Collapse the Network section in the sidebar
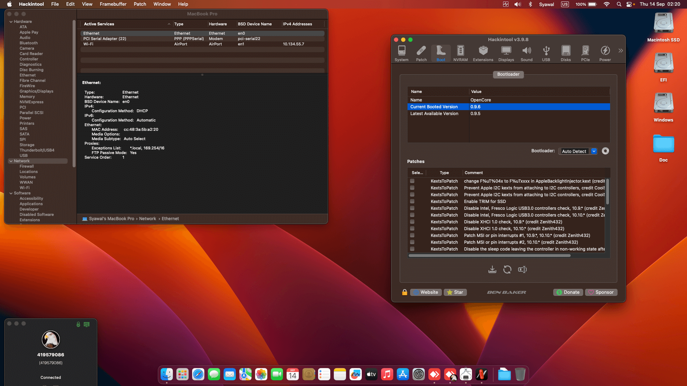This screenshot has width=687, height=386. tap(11, 161)
